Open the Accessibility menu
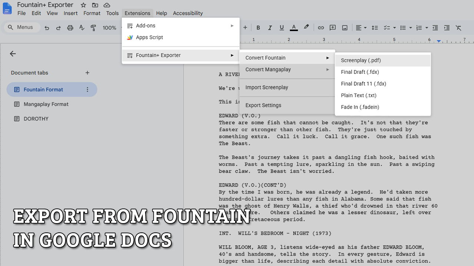 tap(188, 13)
